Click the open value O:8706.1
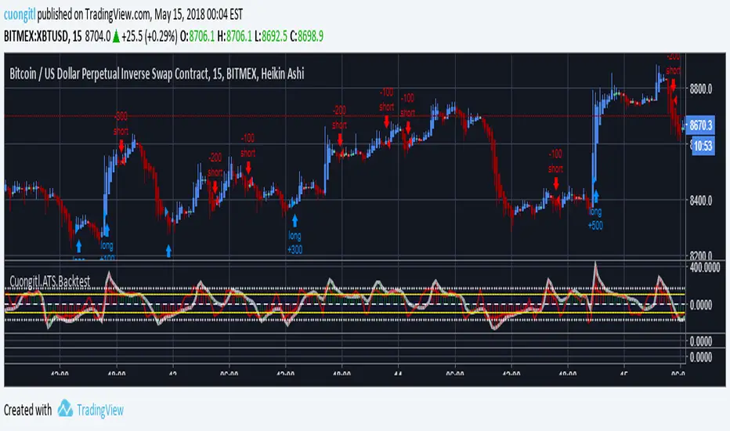730x431 pixels. pos(197,36)
